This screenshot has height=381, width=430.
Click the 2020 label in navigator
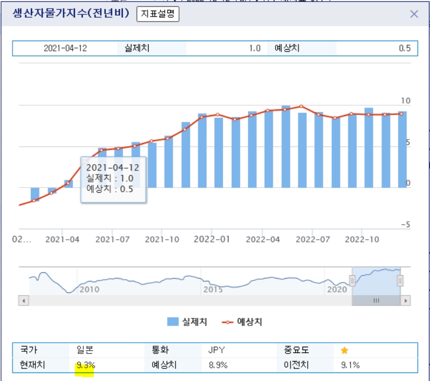[x=337, y=289]
